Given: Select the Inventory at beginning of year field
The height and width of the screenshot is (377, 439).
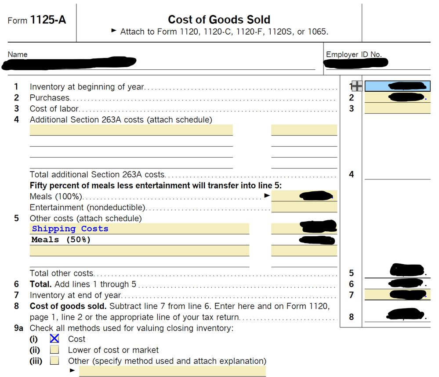Looking at the screenshot, I should pos(397,86).
